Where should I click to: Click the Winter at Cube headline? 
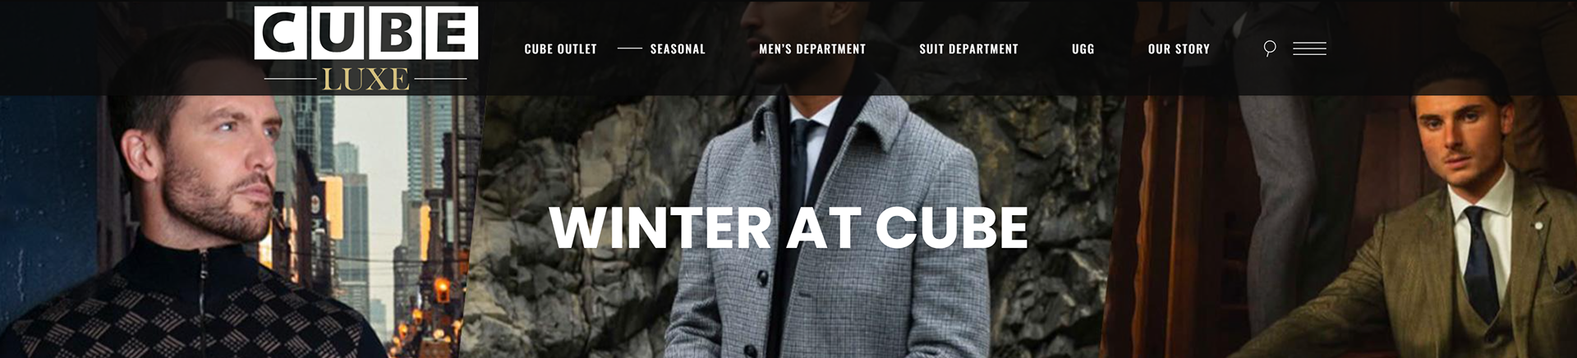click(788, 227)
